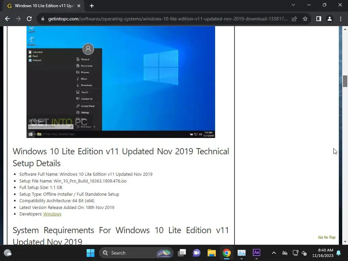Show hidden system tray icons
The image size is (348, 261).
274,253
